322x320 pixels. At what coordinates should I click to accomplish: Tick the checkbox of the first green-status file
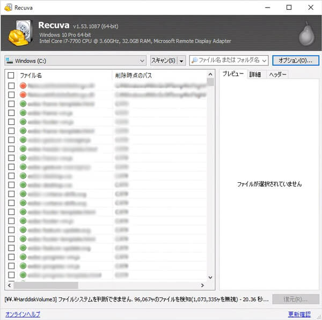(x=11, y=104)
